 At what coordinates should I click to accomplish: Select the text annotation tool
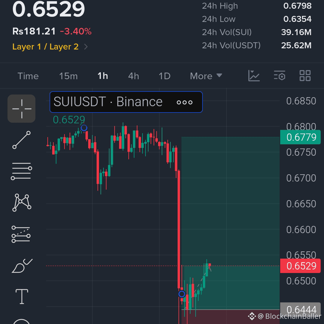[22, 296]
